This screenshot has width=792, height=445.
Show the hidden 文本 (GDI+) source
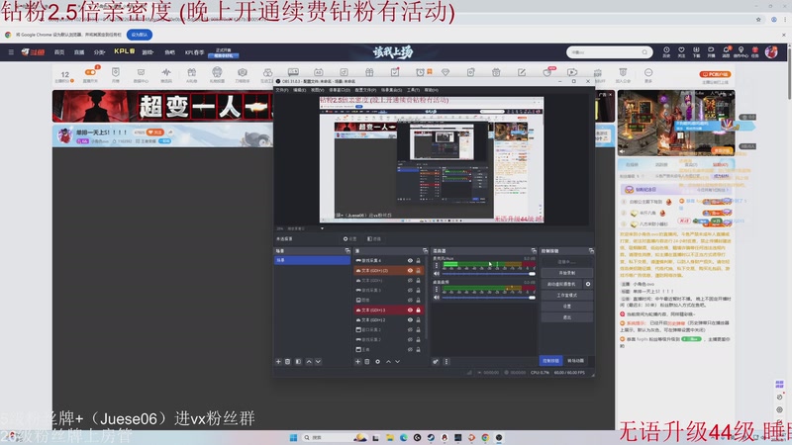pos(410,281)
